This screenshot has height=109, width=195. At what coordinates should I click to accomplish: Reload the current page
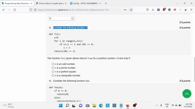(x=15, y=10)
